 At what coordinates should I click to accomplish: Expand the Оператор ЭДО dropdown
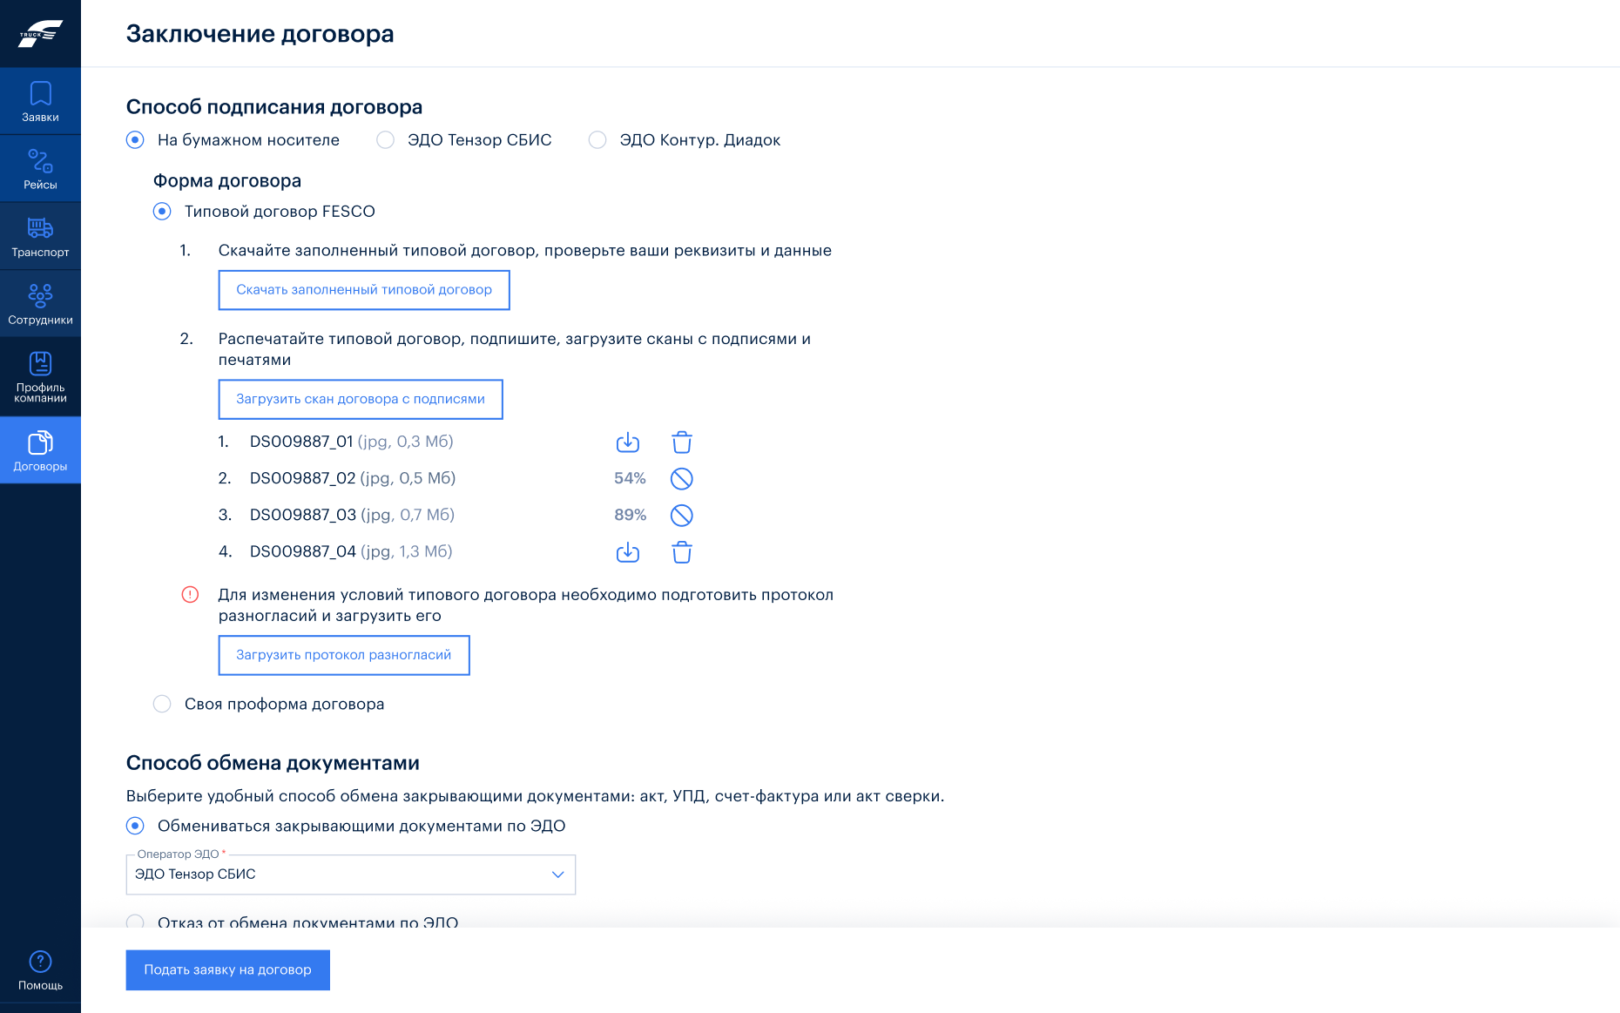tap(351, 875)
